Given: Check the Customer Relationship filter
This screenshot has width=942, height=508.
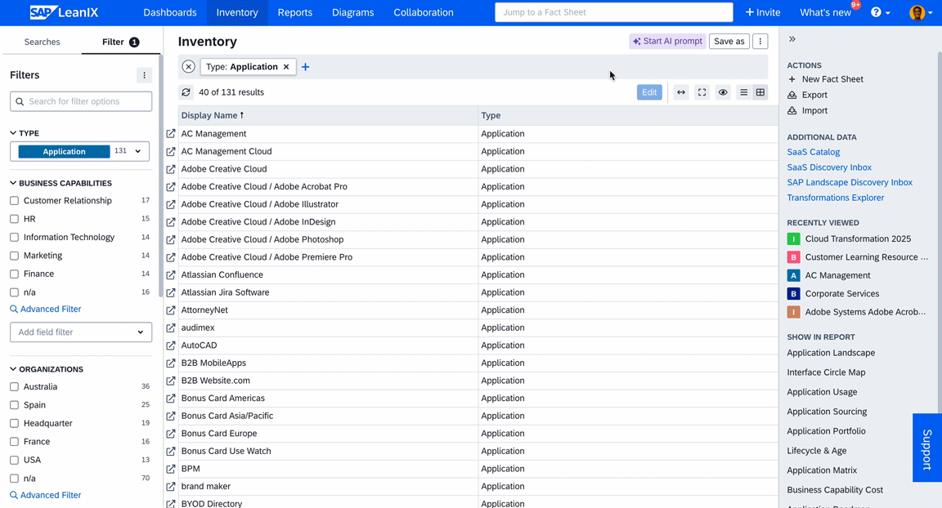Looking at the screenshot, I should [15, 201].
